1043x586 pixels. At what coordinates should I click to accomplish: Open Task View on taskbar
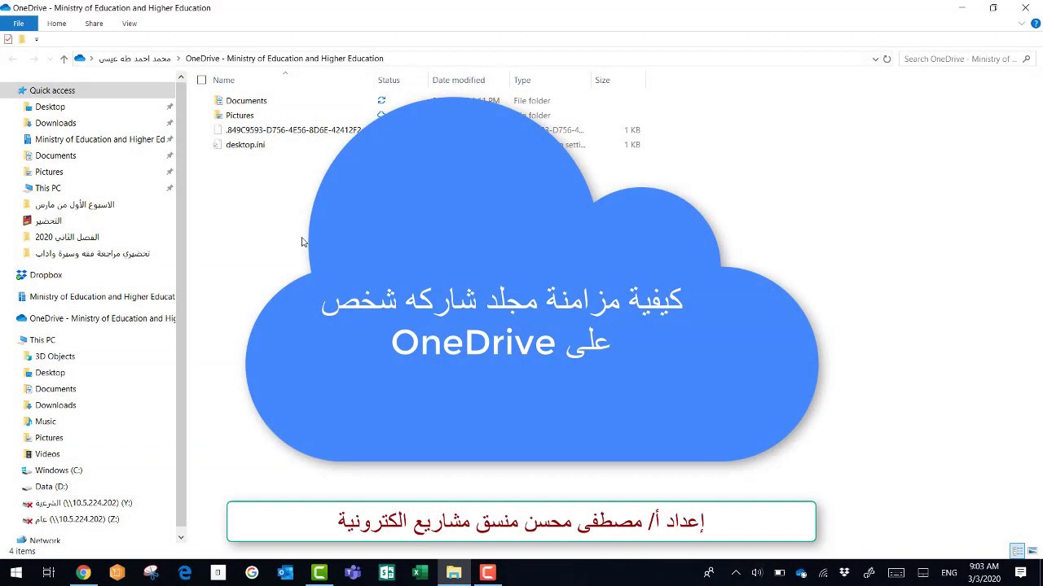click(49, 573)
